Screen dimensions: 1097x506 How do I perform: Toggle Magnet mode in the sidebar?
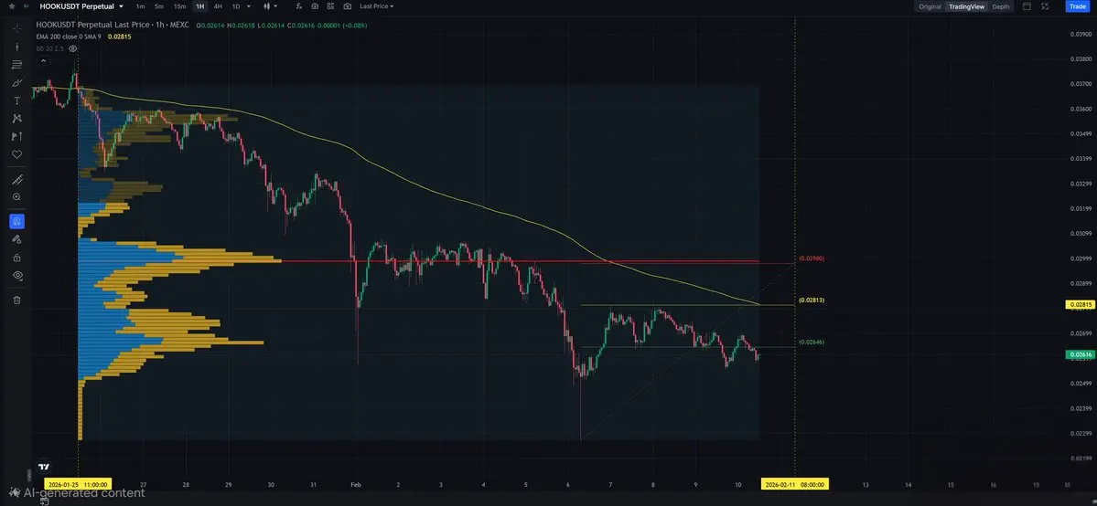click(x=17, y=222)
